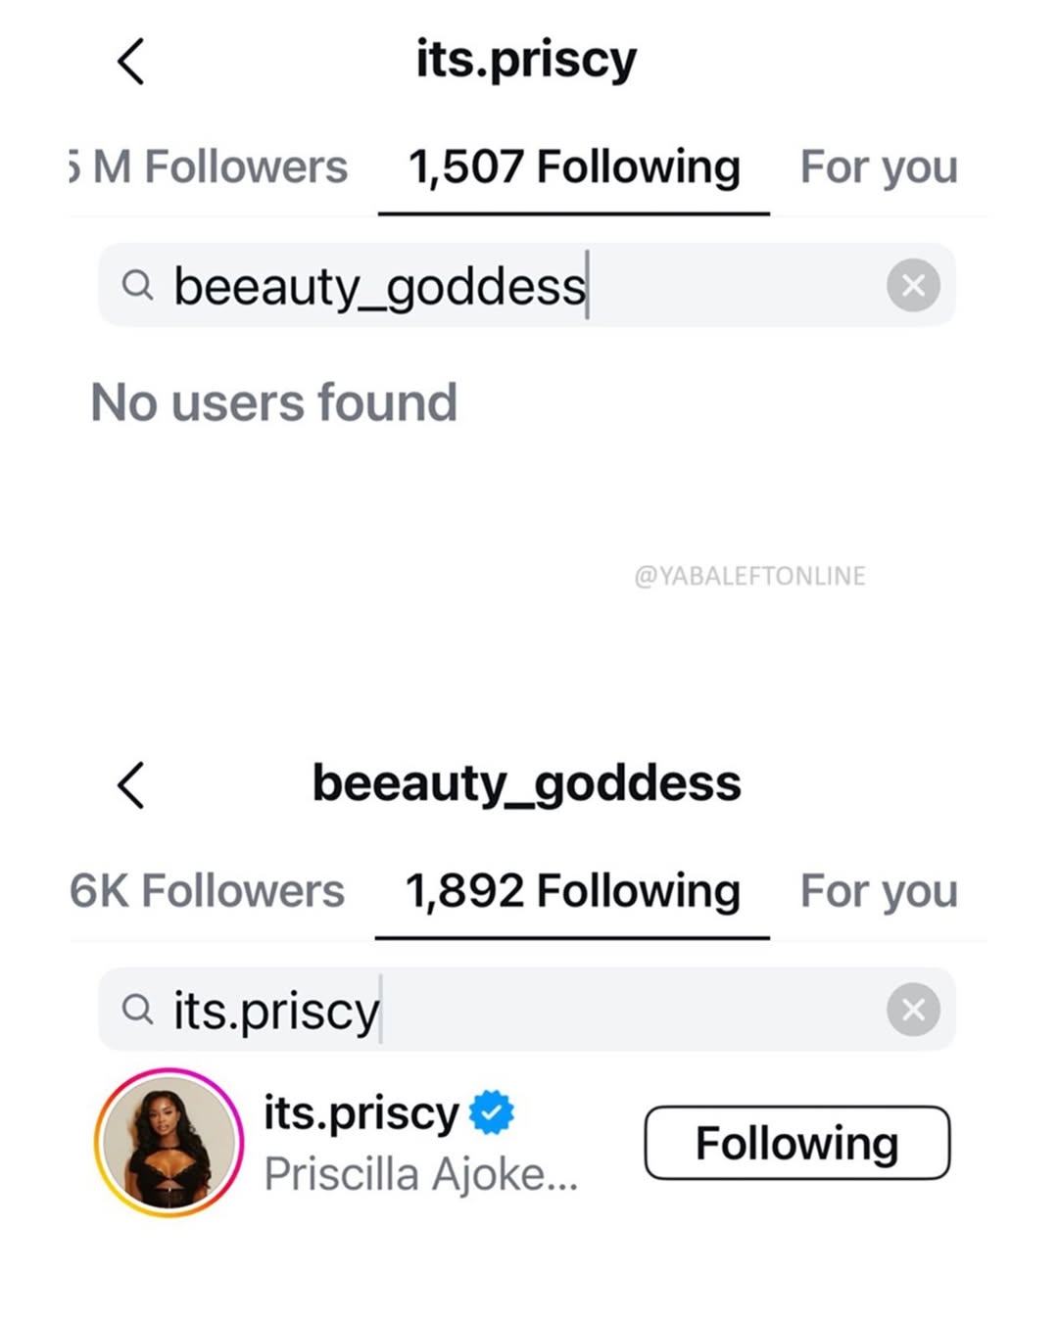Open its.priscy username link in results

[x=361, y=1112]
